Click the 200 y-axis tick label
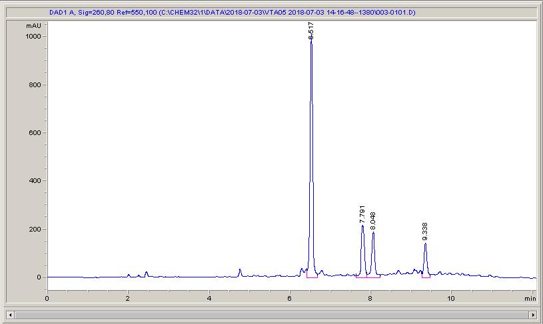Screen dimensions: 543x324 [35, 230]
